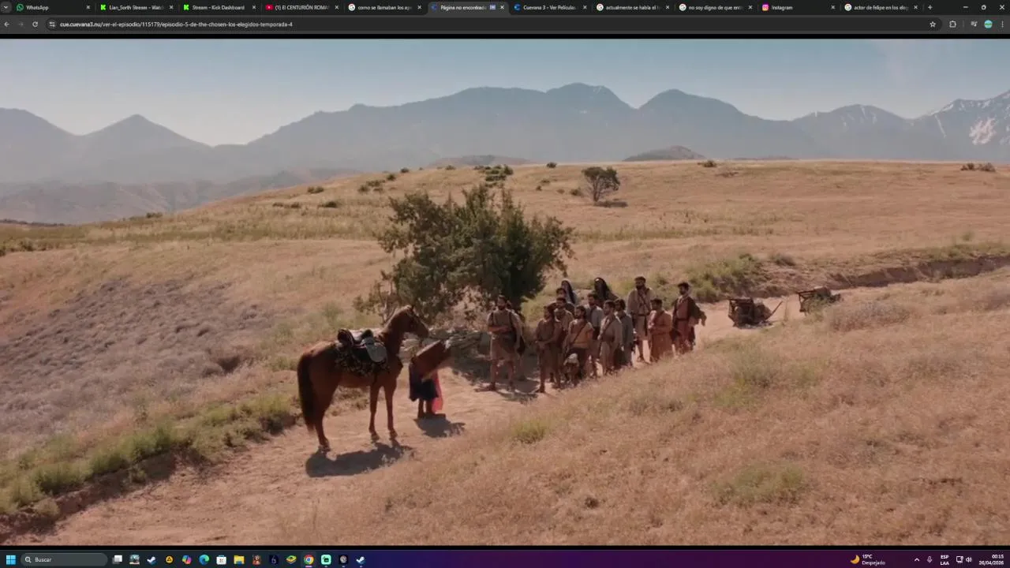1010x568 pixels.
Task: Close the EL CENTURIÓN ROMANO tab
Action: pos(336,7)
